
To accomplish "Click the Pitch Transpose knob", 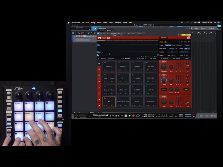I will tap(164, 66).
